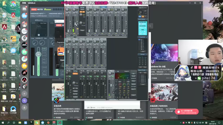Click Store under Snapshots
Screen dimensions: 223x125
tap(143, 52)
